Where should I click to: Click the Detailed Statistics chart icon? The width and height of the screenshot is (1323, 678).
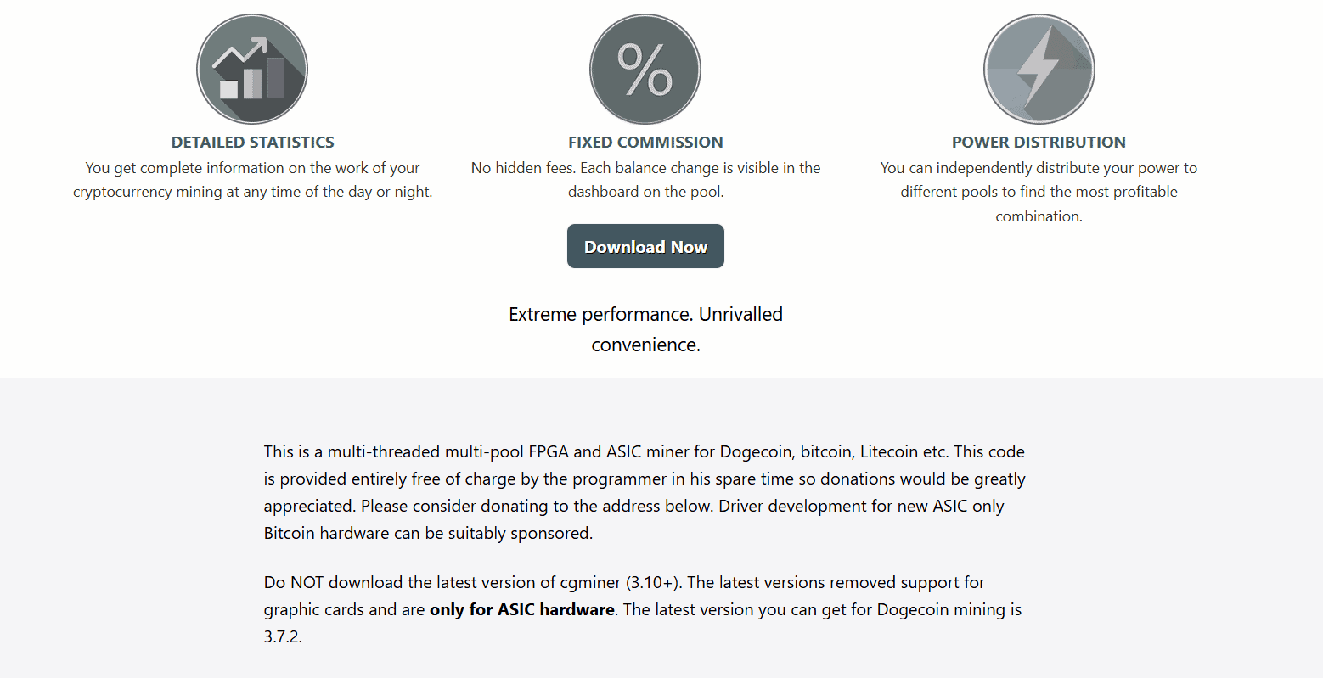[x=252, y=69]
